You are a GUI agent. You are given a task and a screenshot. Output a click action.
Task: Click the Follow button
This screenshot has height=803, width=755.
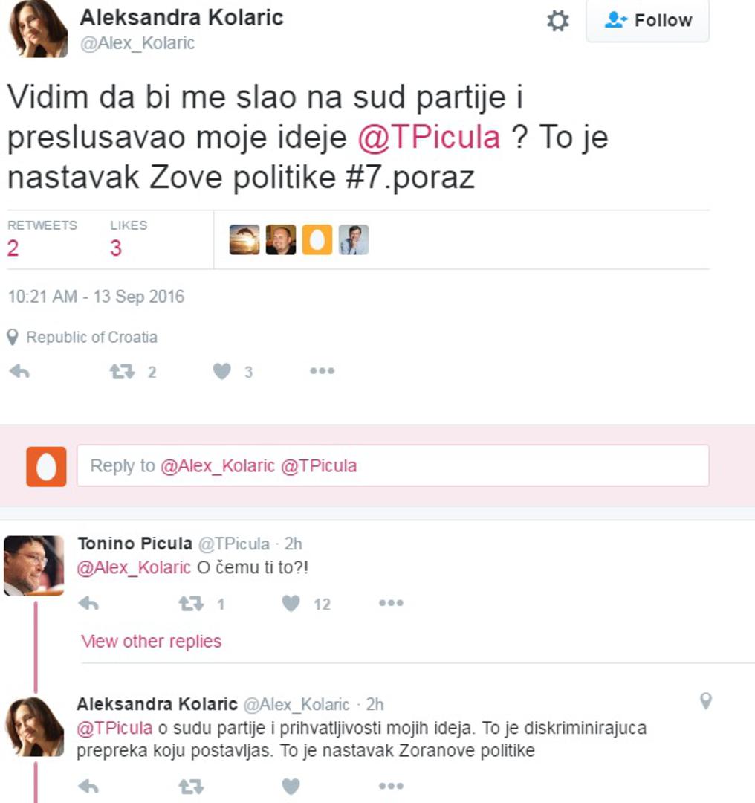647,20
